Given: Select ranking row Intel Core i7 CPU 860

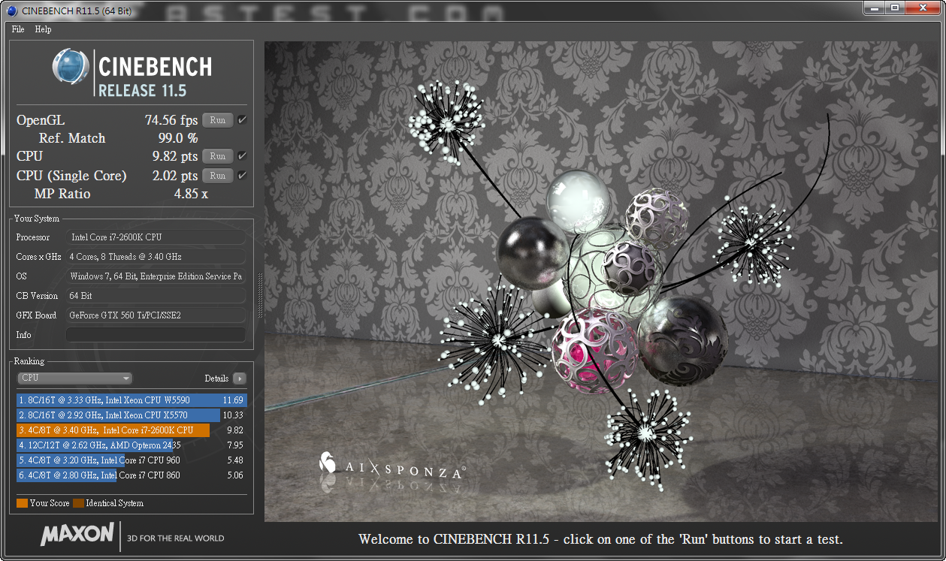Looking at the screenshot, I should [x=131, y=475].
